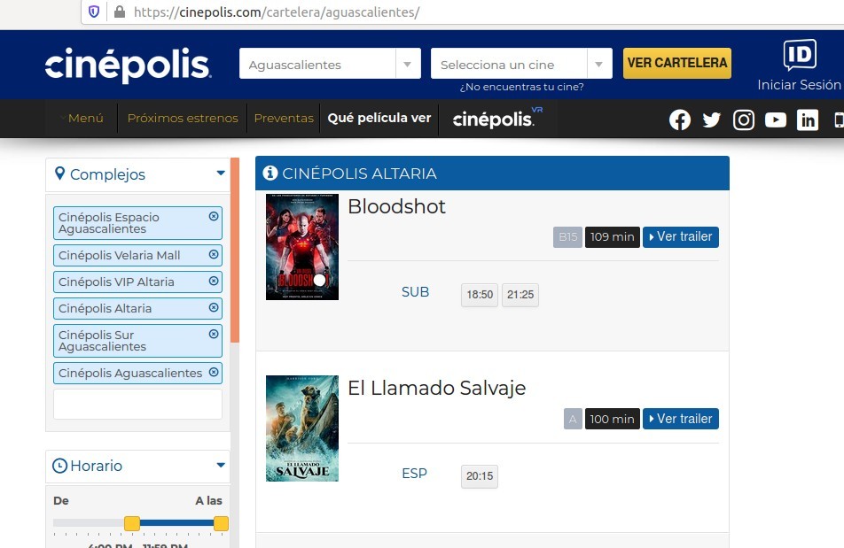Open Cinépolis YouTube channel icon

click(x=775, y=120)
